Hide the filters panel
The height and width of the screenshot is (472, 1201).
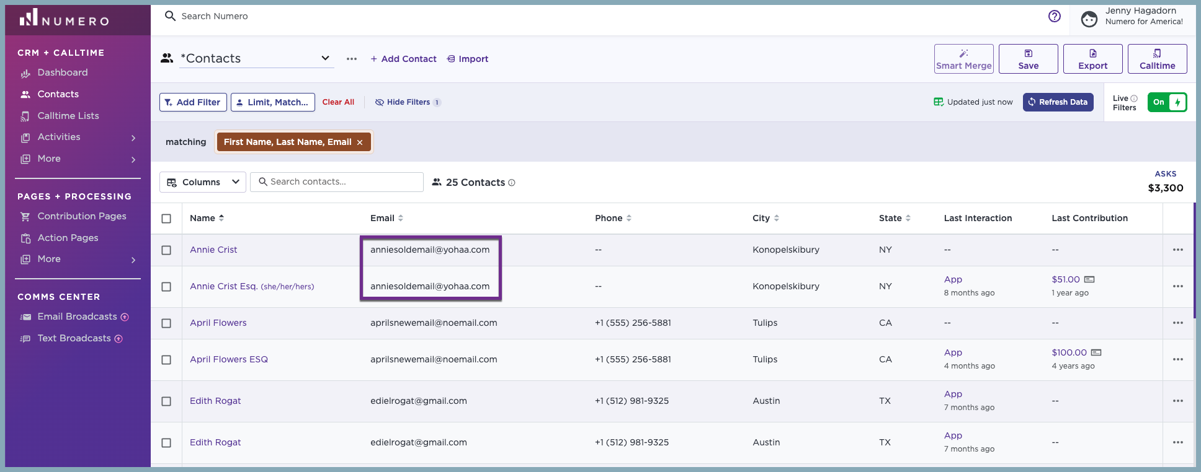pos(408,102)
